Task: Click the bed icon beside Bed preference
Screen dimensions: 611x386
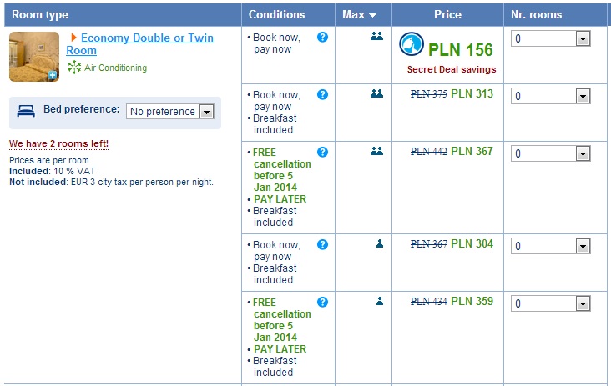Action: point(26,111)
